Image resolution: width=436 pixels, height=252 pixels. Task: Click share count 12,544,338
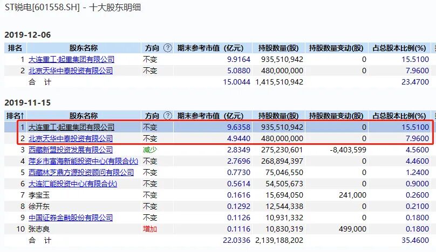point(284,206)
